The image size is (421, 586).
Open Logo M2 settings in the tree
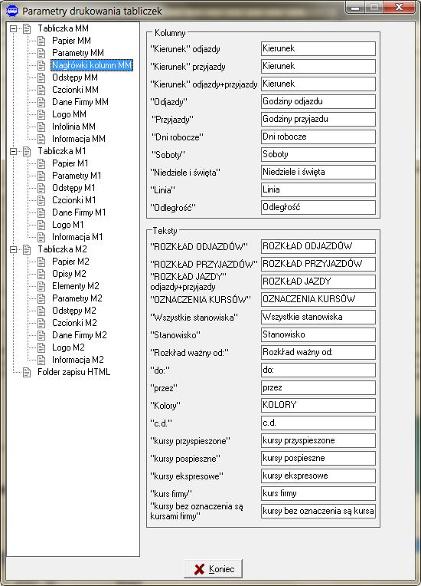click(68, 347)
